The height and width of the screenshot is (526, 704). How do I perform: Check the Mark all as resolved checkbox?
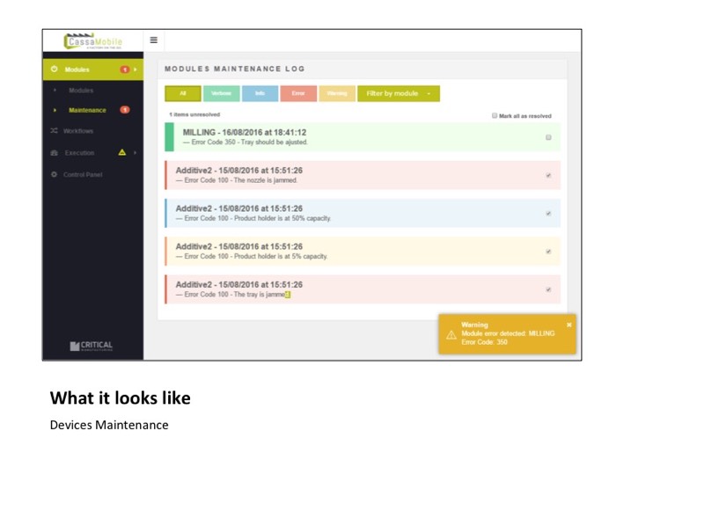495,115
